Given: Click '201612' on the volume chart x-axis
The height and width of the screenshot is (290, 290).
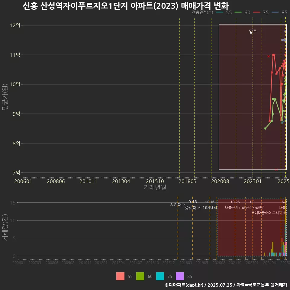Looking at the screenshot, I should pos(169,263).
